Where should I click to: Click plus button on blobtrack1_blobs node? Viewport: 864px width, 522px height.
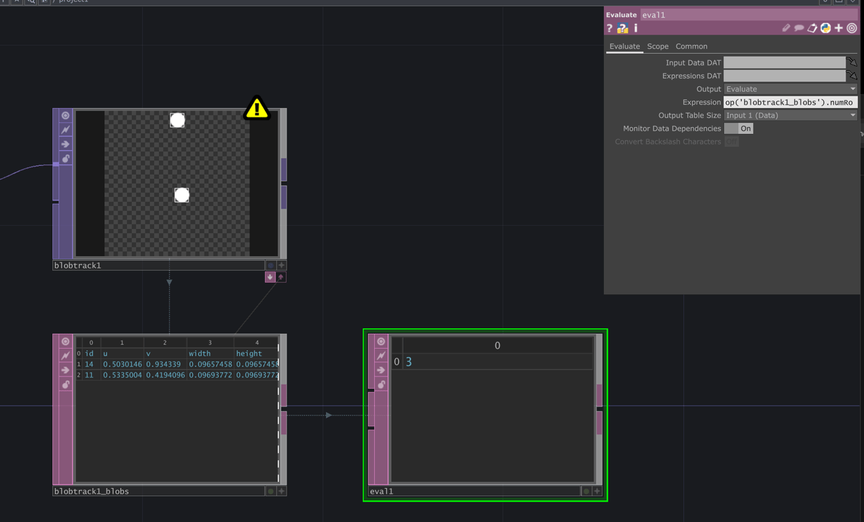(281, 491)
